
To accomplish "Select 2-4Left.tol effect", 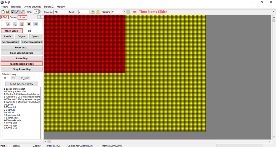I will (x=9, y=113).
